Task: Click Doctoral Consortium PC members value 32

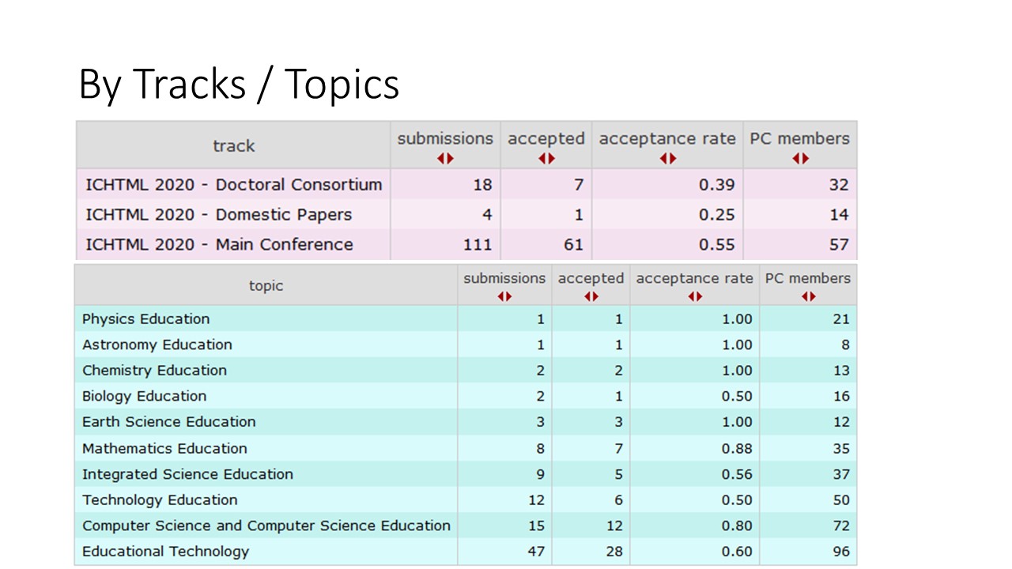Action: 839,185
